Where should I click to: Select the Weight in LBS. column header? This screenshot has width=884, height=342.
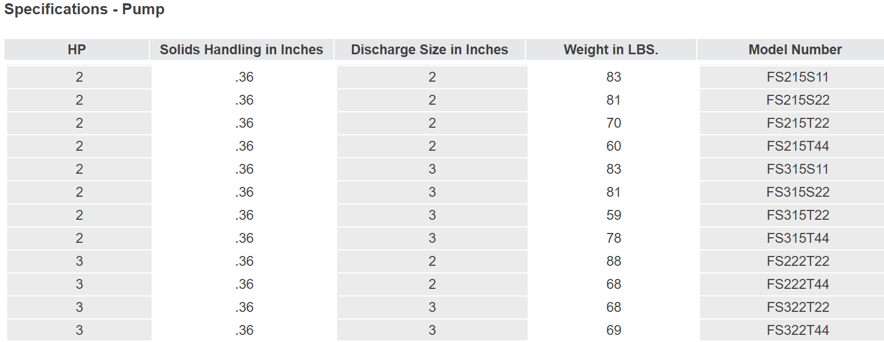tap(611, 49)
